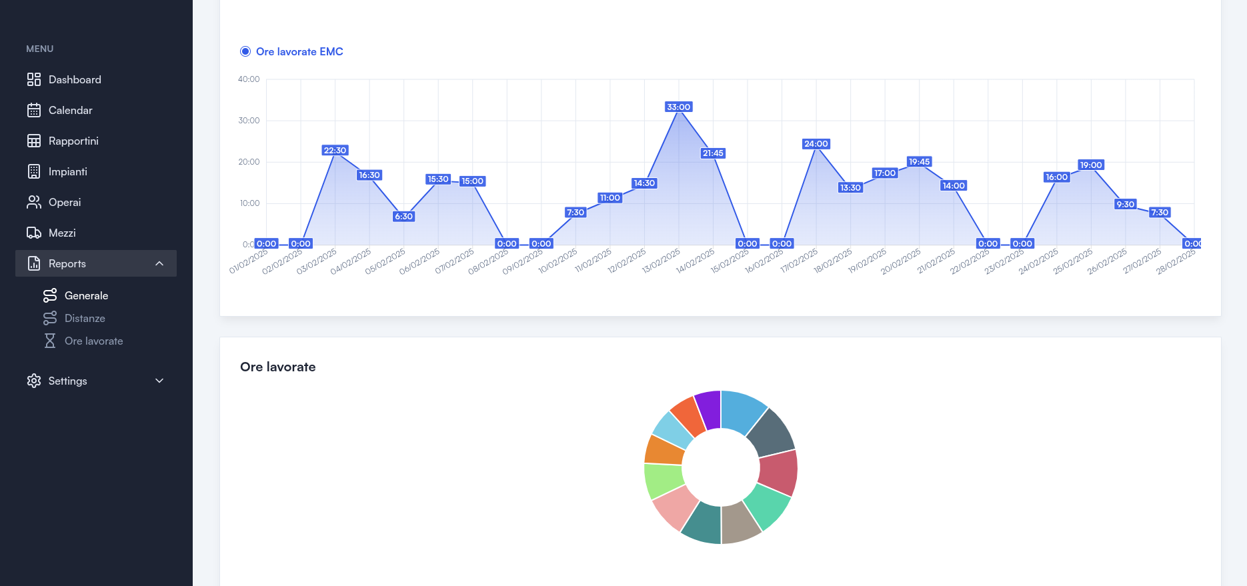The image size is (1247, 586).
Task: Click the Dashboard grid icon
Action: [x=34, y=79]
